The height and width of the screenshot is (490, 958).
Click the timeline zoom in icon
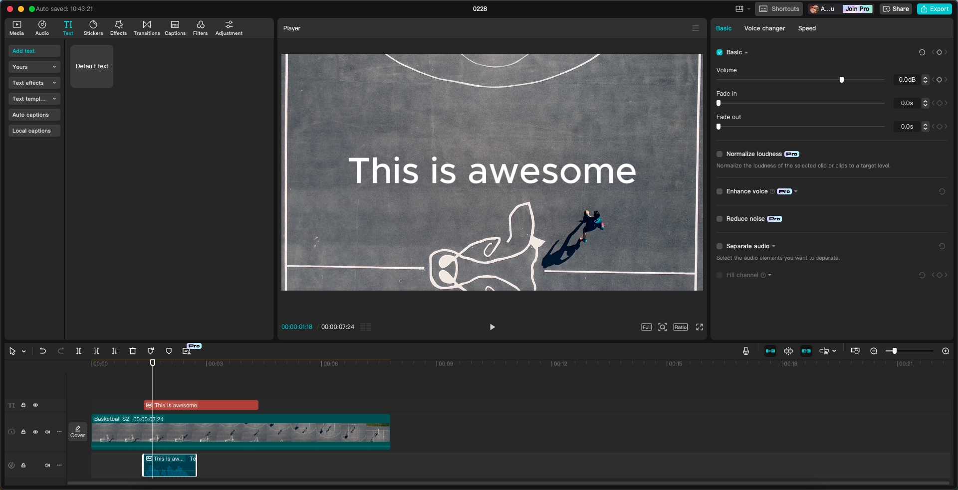[x=946, y=351]
